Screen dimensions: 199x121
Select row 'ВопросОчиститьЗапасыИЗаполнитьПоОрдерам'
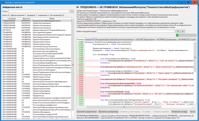pyautogui.click(x=37, y=102)
